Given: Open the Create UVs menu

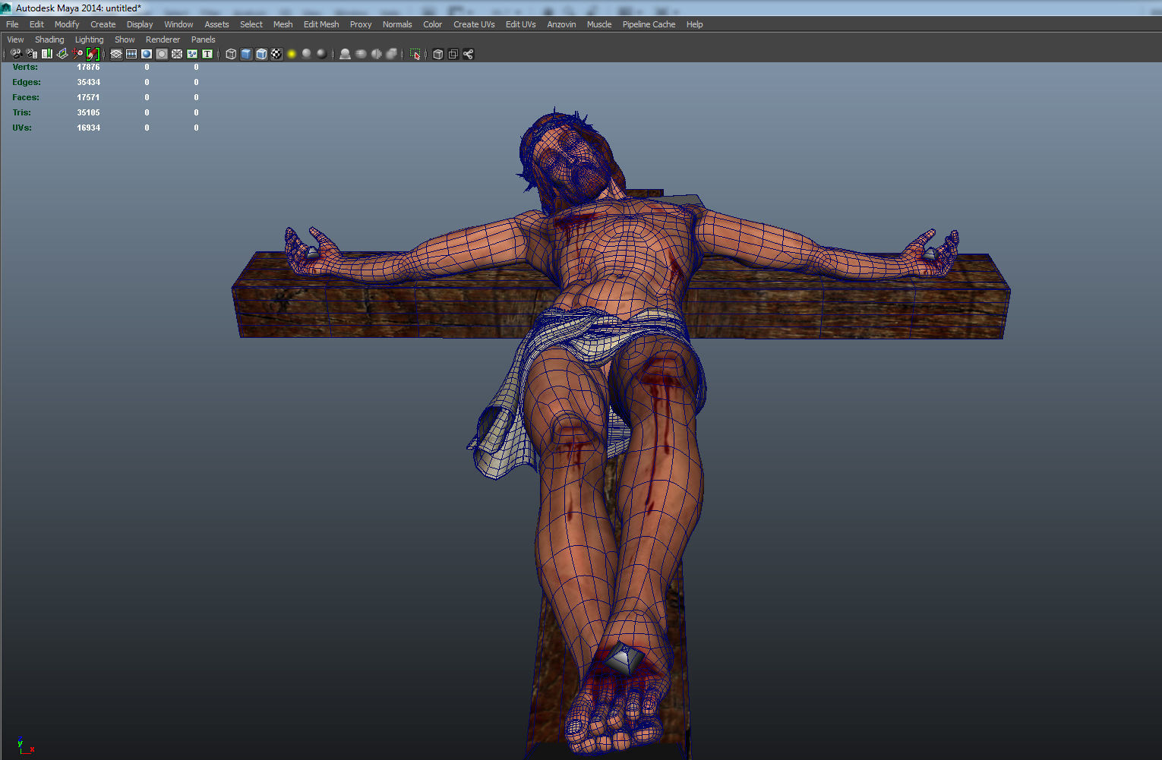Looking at the screenshot, I should tap(474, 24).
